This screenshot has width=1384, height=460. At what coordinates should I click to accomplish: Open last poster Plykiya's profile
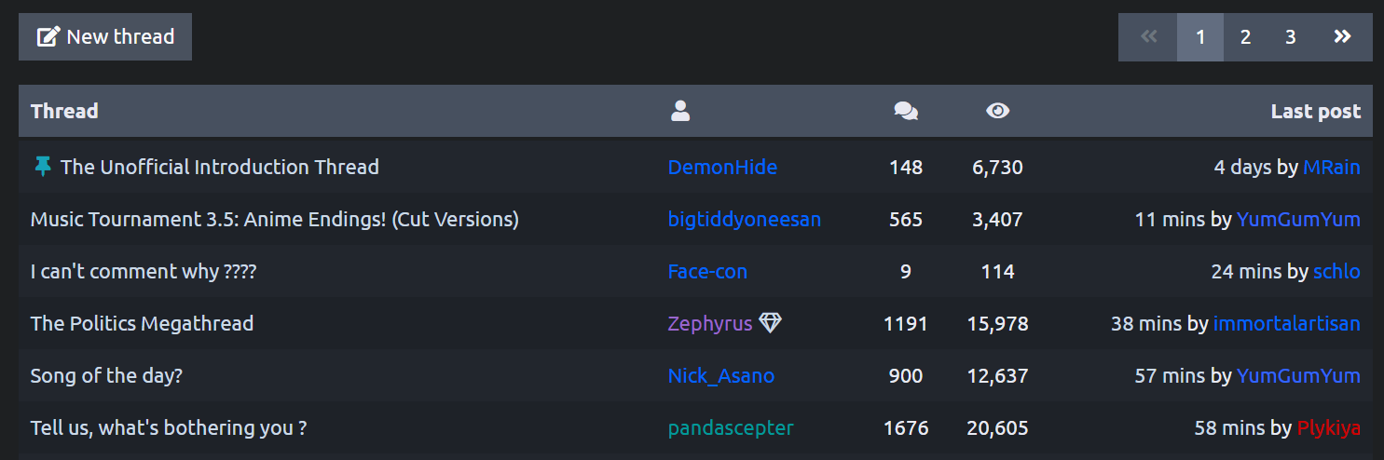1328,428
